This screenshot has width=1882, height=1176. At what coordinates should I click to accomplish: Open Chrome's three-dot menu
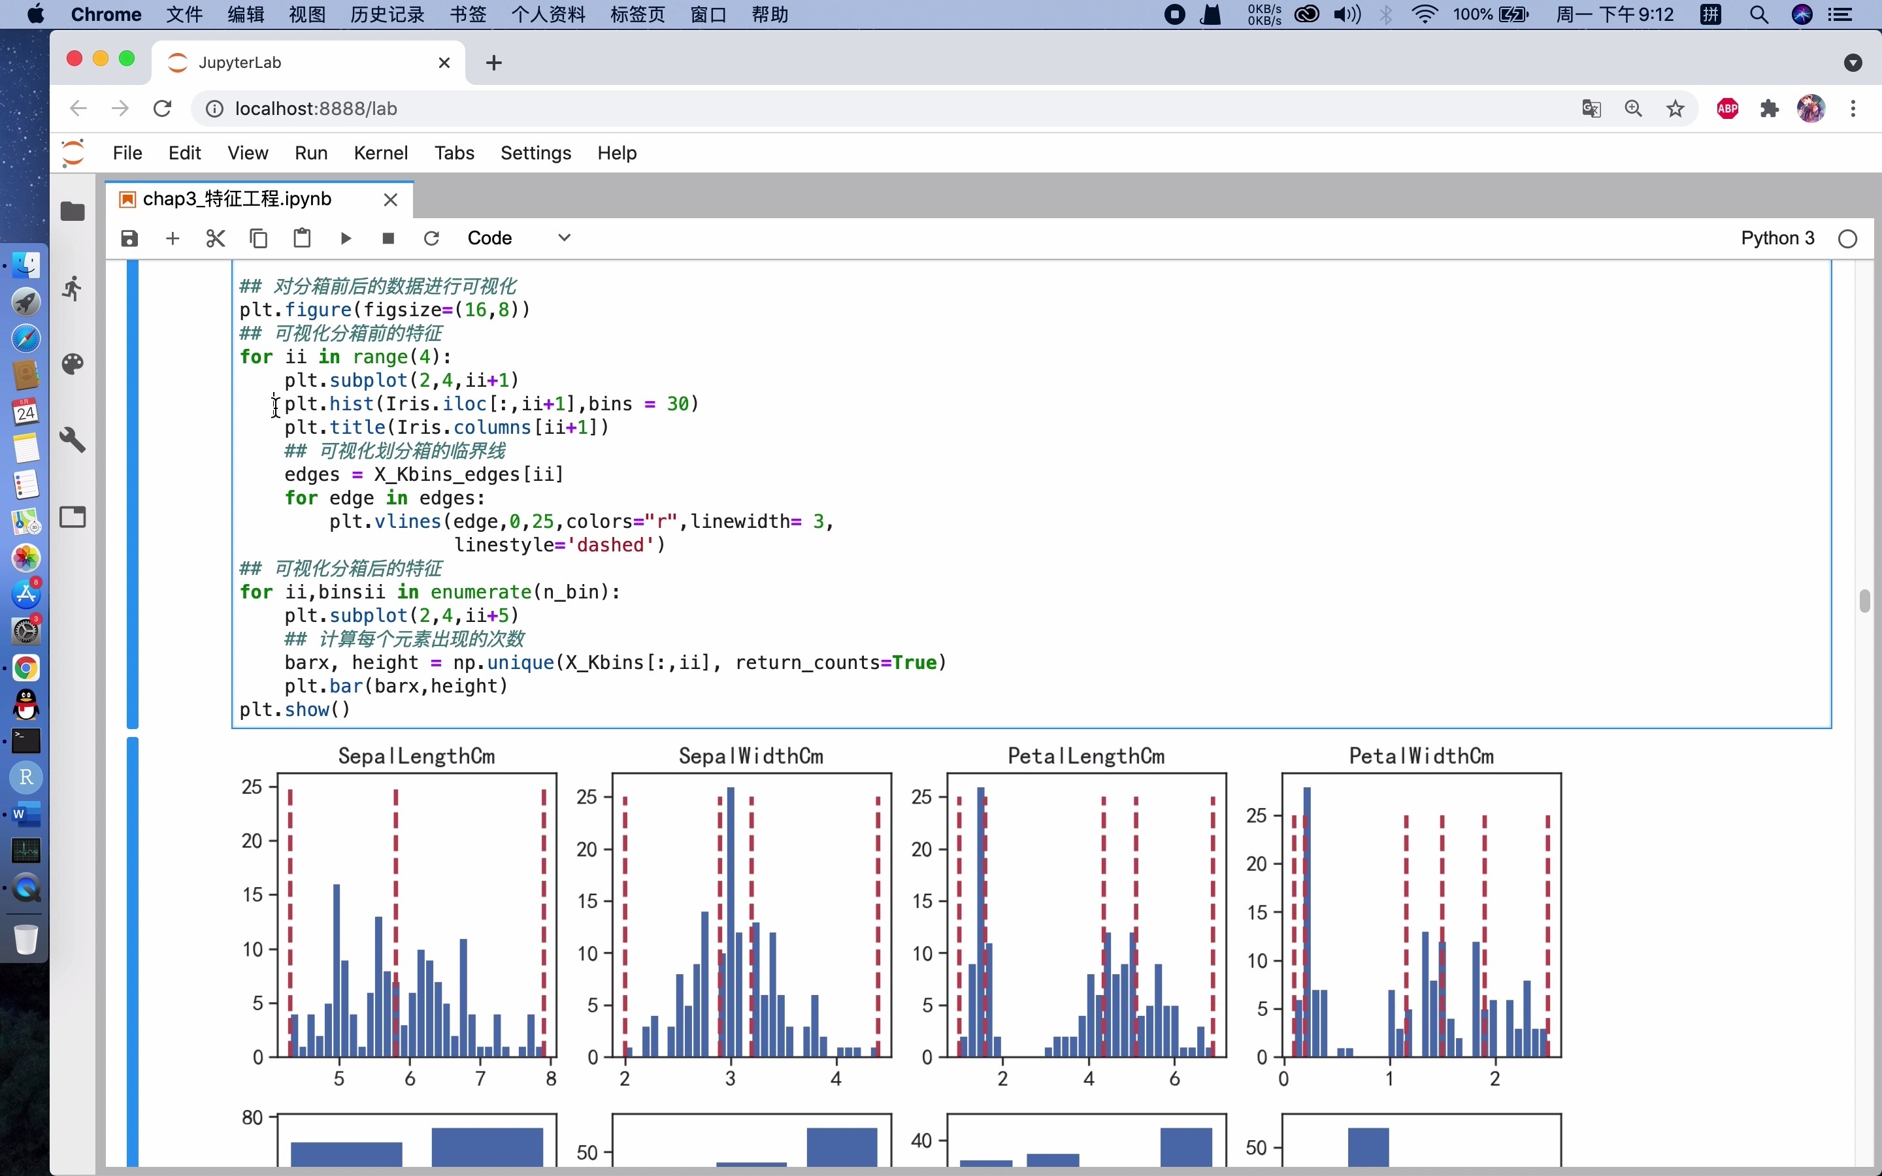tap(1853, 109)
